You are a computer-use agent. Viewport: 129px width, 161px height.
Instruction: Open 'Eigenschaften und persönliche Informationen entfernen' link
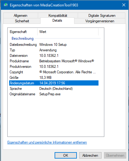tap(47, 142)
